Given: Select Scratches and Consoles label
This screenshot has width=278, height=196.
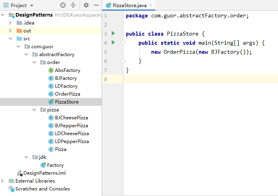Looking at the screenshot, I should 43,189.
